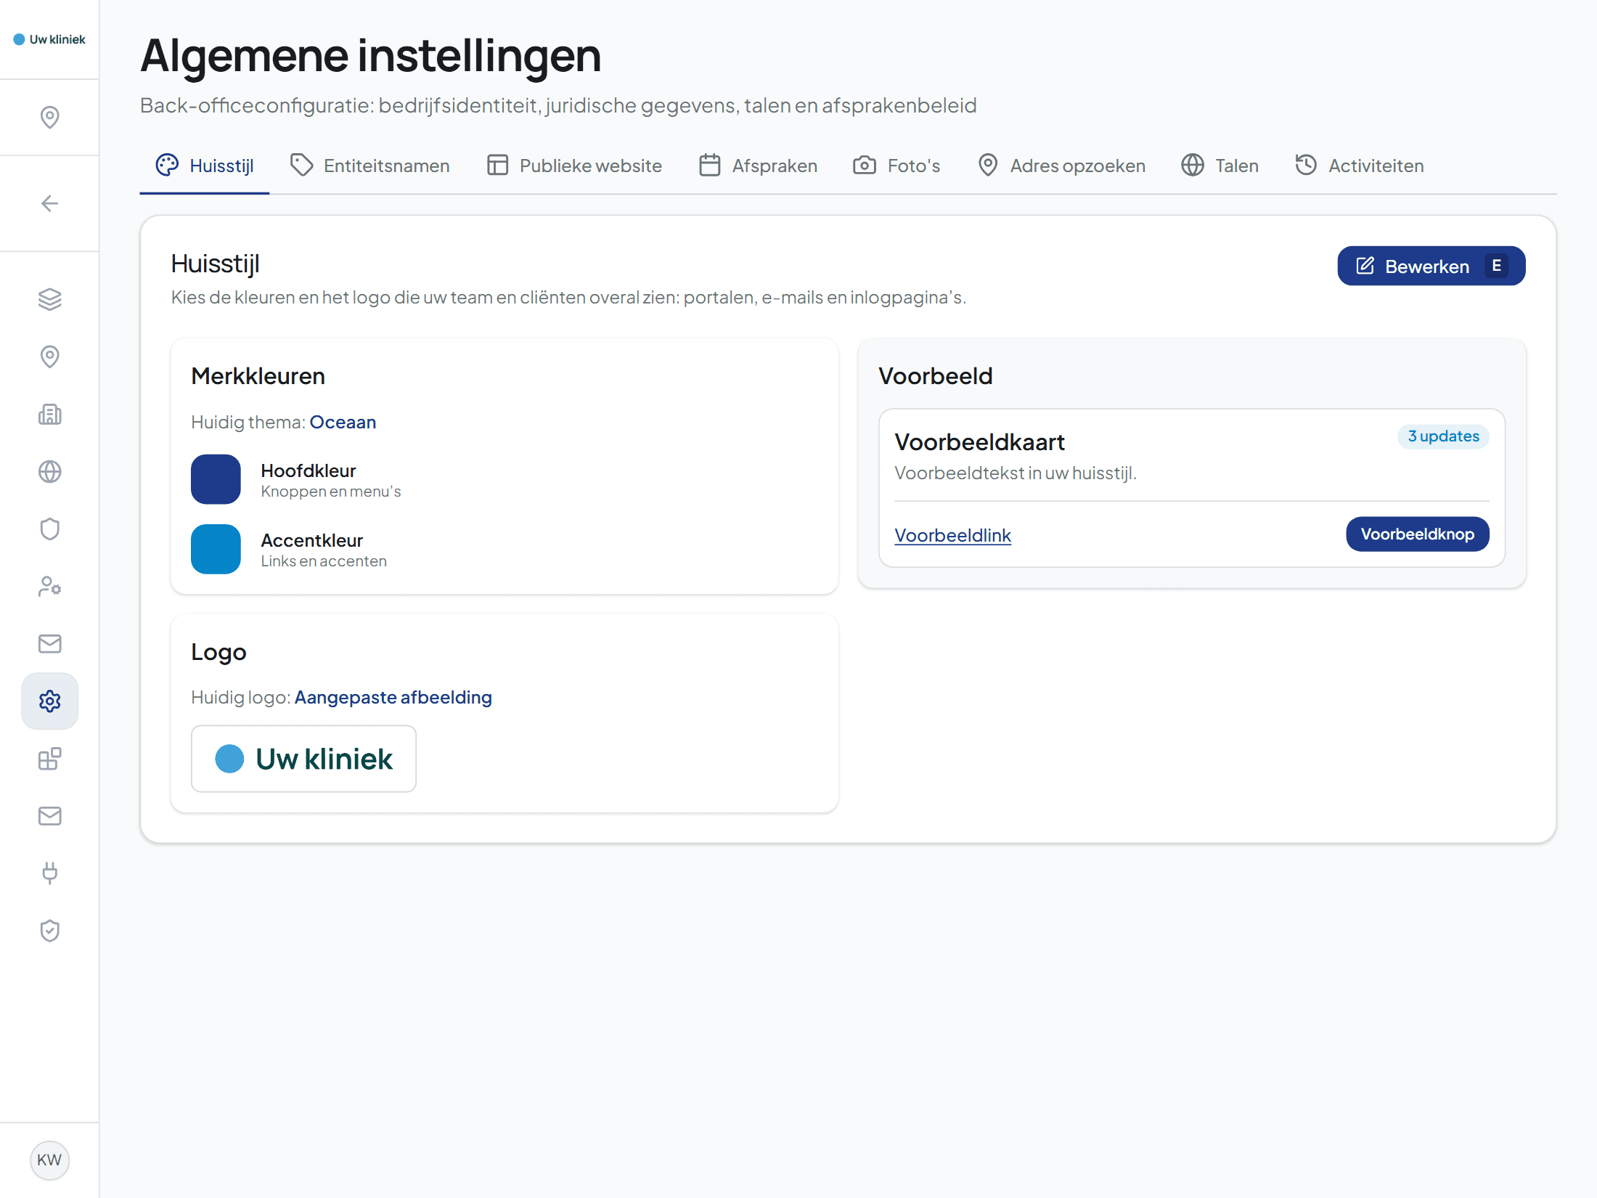Click the back arrow icon in sidebar

49,203
